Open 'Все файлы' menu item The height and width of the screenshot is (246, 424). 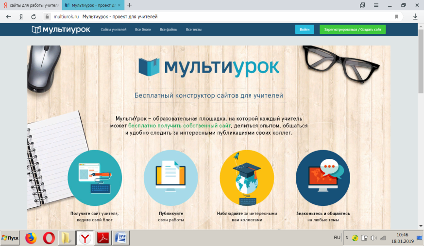click(169, 30)
